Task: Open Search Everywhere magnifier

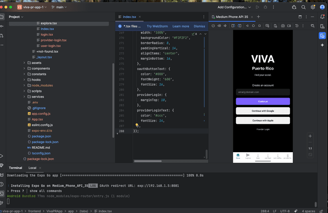Action: (303, 7)
